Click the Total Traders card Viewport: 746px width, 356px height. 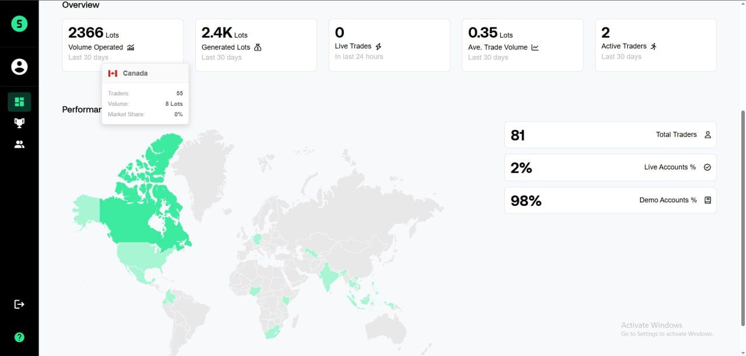point(610,135)
